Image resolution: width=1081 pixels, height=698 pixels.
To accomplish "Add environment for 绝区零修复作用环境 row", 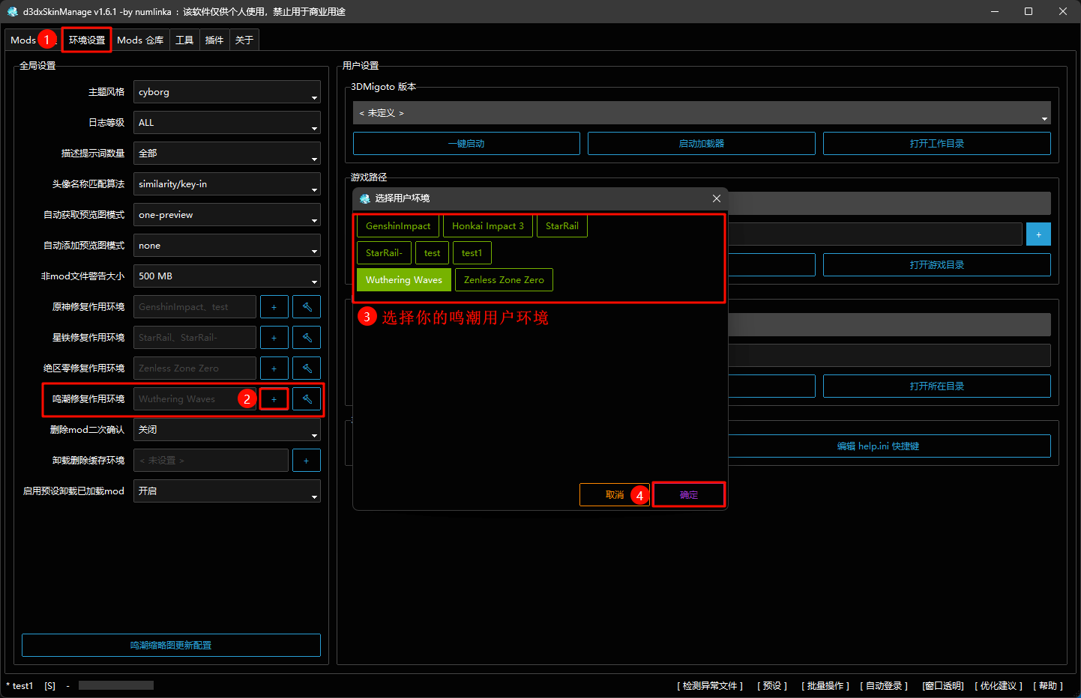I will tap(274, 368).
